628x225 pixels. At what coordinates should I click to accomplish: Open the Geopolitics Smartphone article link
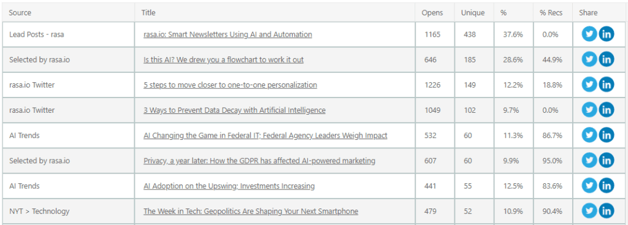tap(251, 211)
